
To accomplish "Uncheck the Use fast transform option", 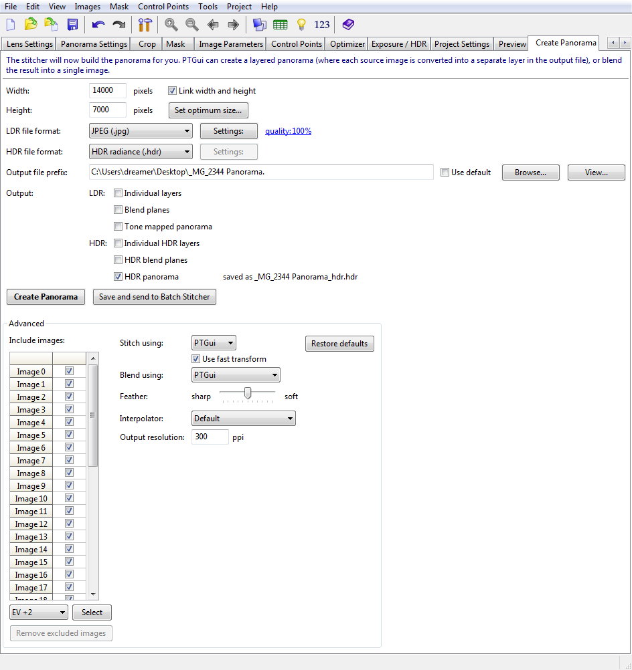I will pyautogui.click(x=196, y=359).
